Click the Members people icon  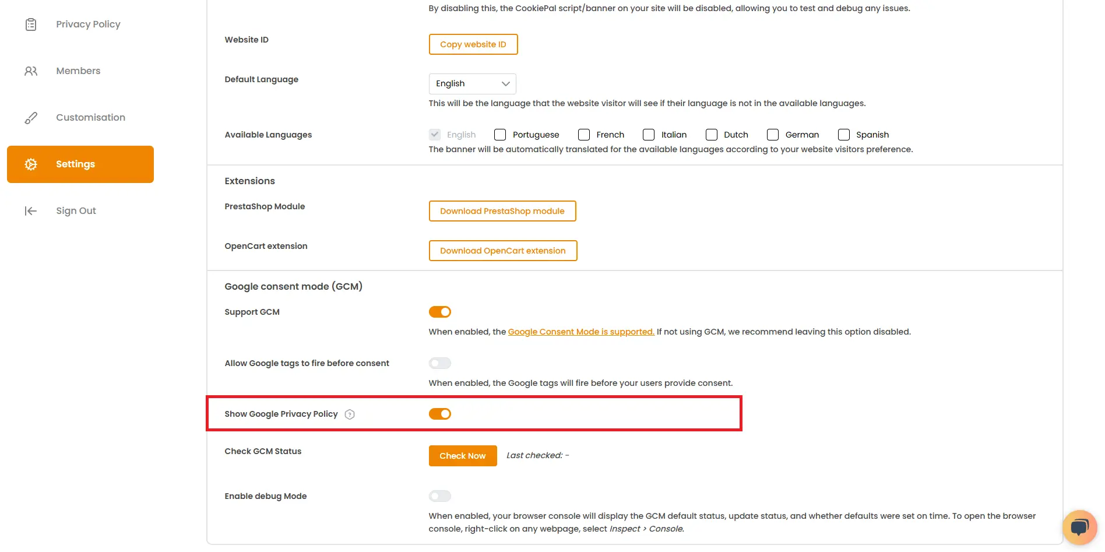30,71
